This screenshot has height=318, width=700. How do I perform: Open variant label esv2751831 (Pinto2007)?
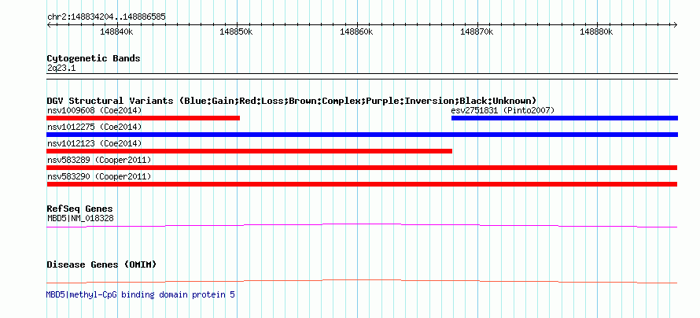(x=503, y=110)
